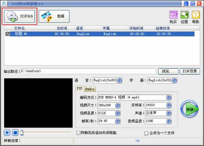Image resolution: width=204 pixels, height=146 pixels.
Task: Click the 总时间 column header
Action: [x=62, y=28]
